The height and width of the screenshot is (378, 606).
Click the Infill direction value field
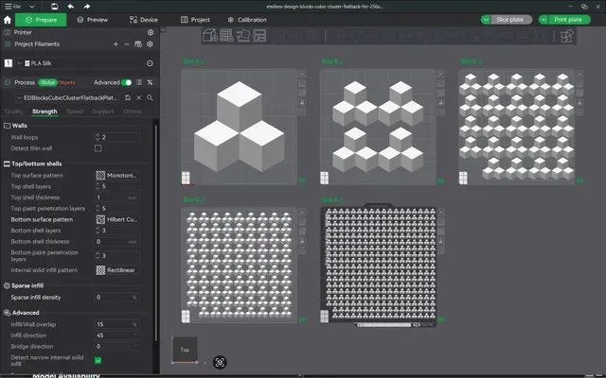(116, 335)
